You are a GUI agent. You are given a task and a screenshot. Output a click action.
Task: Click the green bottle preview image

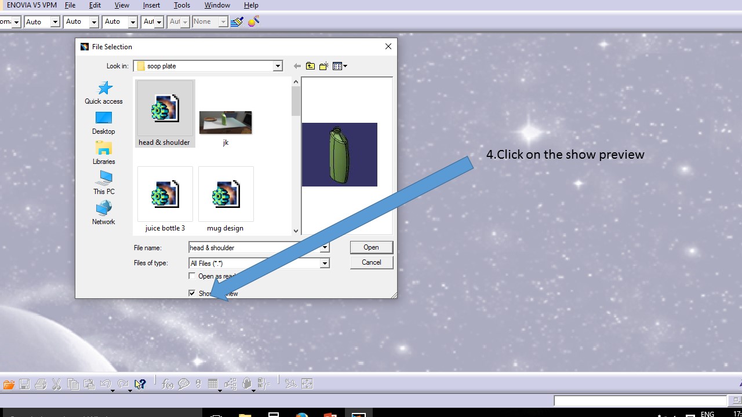[x=340, y=155]
